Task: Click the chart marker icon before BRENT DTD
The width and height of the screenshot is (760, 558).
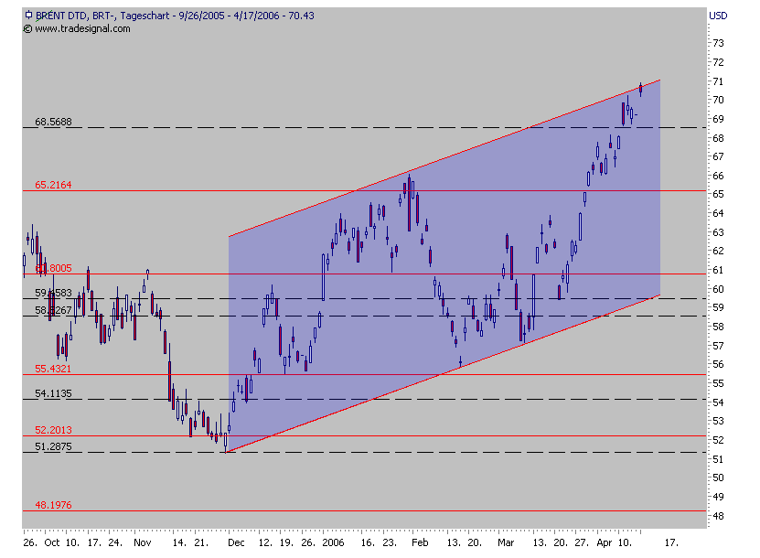Action: [x=27, y=14]
